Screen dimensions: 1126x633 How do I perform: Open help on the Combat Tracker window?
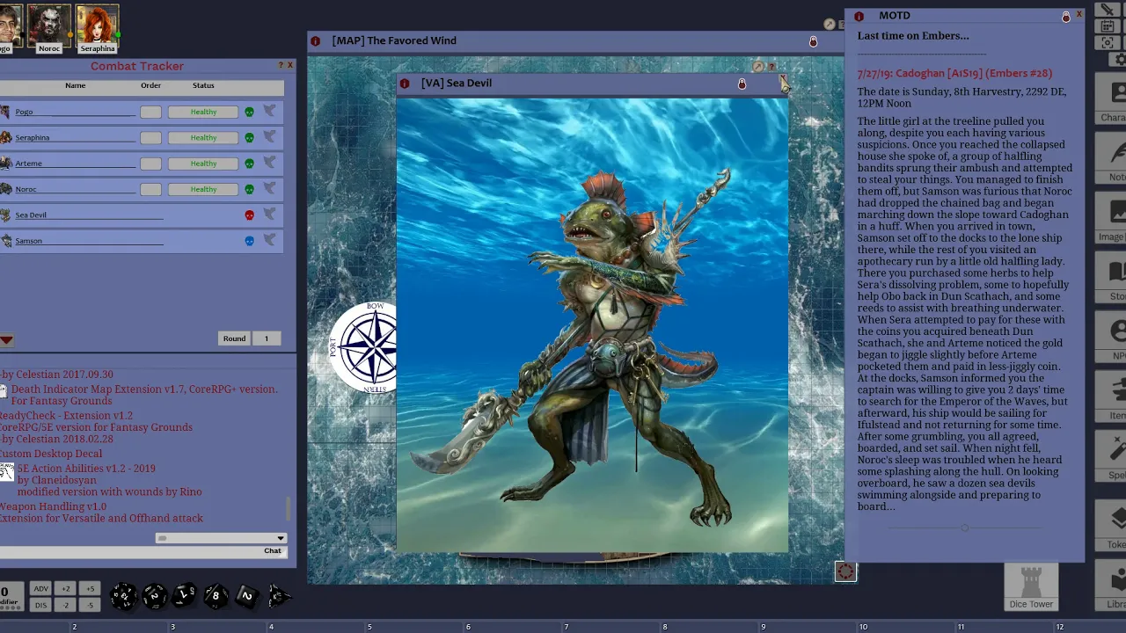pos(281,65)
